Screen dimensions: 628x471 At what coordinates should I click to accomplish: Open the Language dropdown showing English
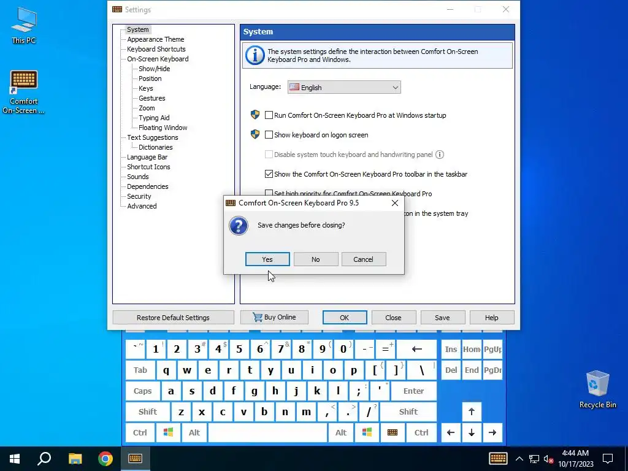(344, 87)
